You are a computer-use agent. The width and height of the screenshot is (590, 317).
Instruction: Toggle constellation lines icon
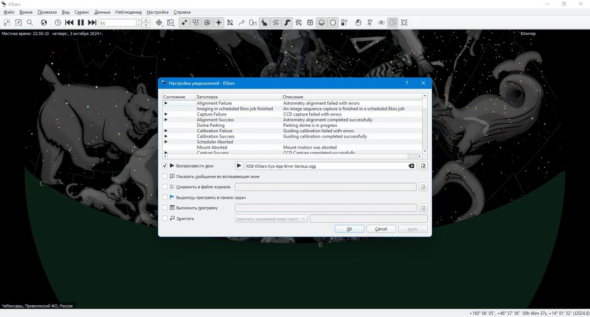point(241,23)
